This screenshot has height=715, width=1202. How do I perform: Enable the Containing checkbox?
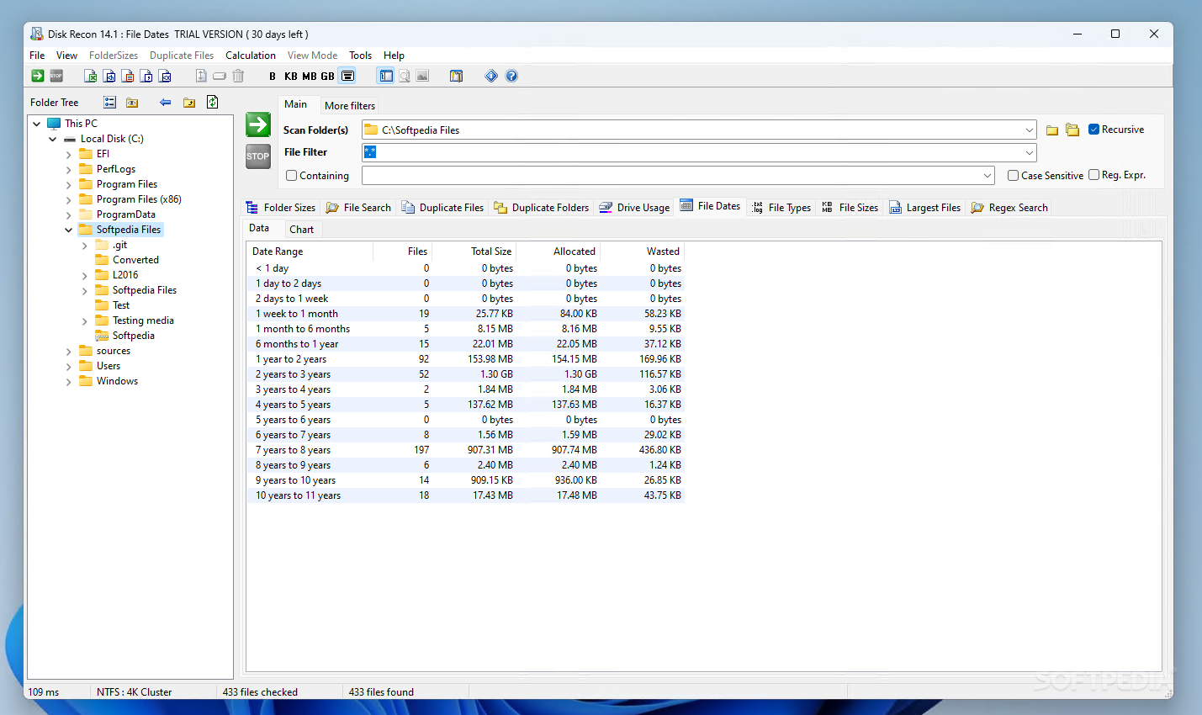292,176
